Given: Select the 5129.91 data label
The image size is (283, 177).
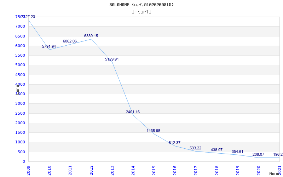Looking at the screenshot, I should 112,59.
